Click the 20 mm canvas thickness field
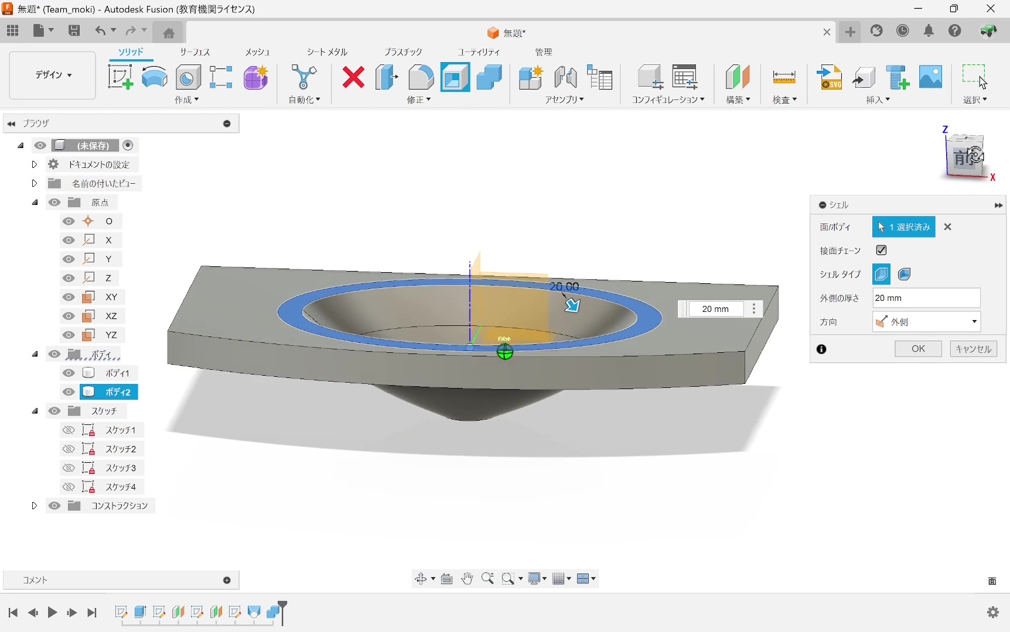The height and width of the screenshot is (632, 1010). pos(716,309)
